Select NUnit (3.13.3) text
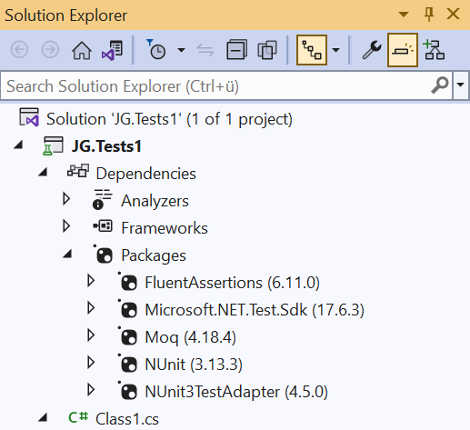This screenshot has width=470, height=430. (194, 365)
